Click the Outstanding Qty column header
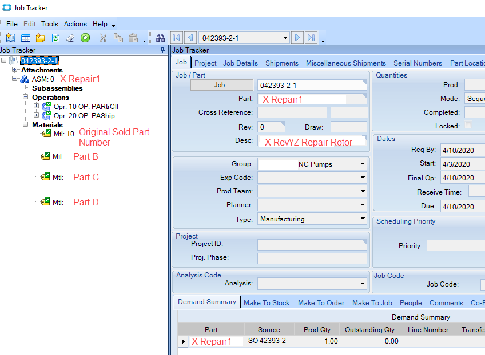Screen dimensions: 485x355 click(x=369, y=330)
